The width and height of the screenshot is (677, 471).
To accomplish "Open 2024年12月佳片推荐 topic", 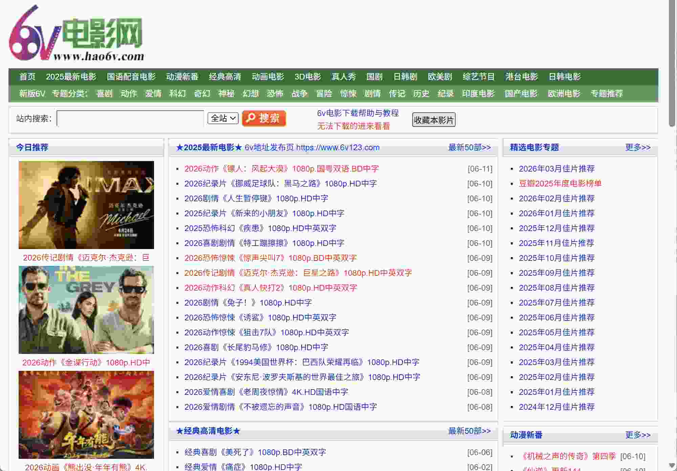I will (556, 407).
